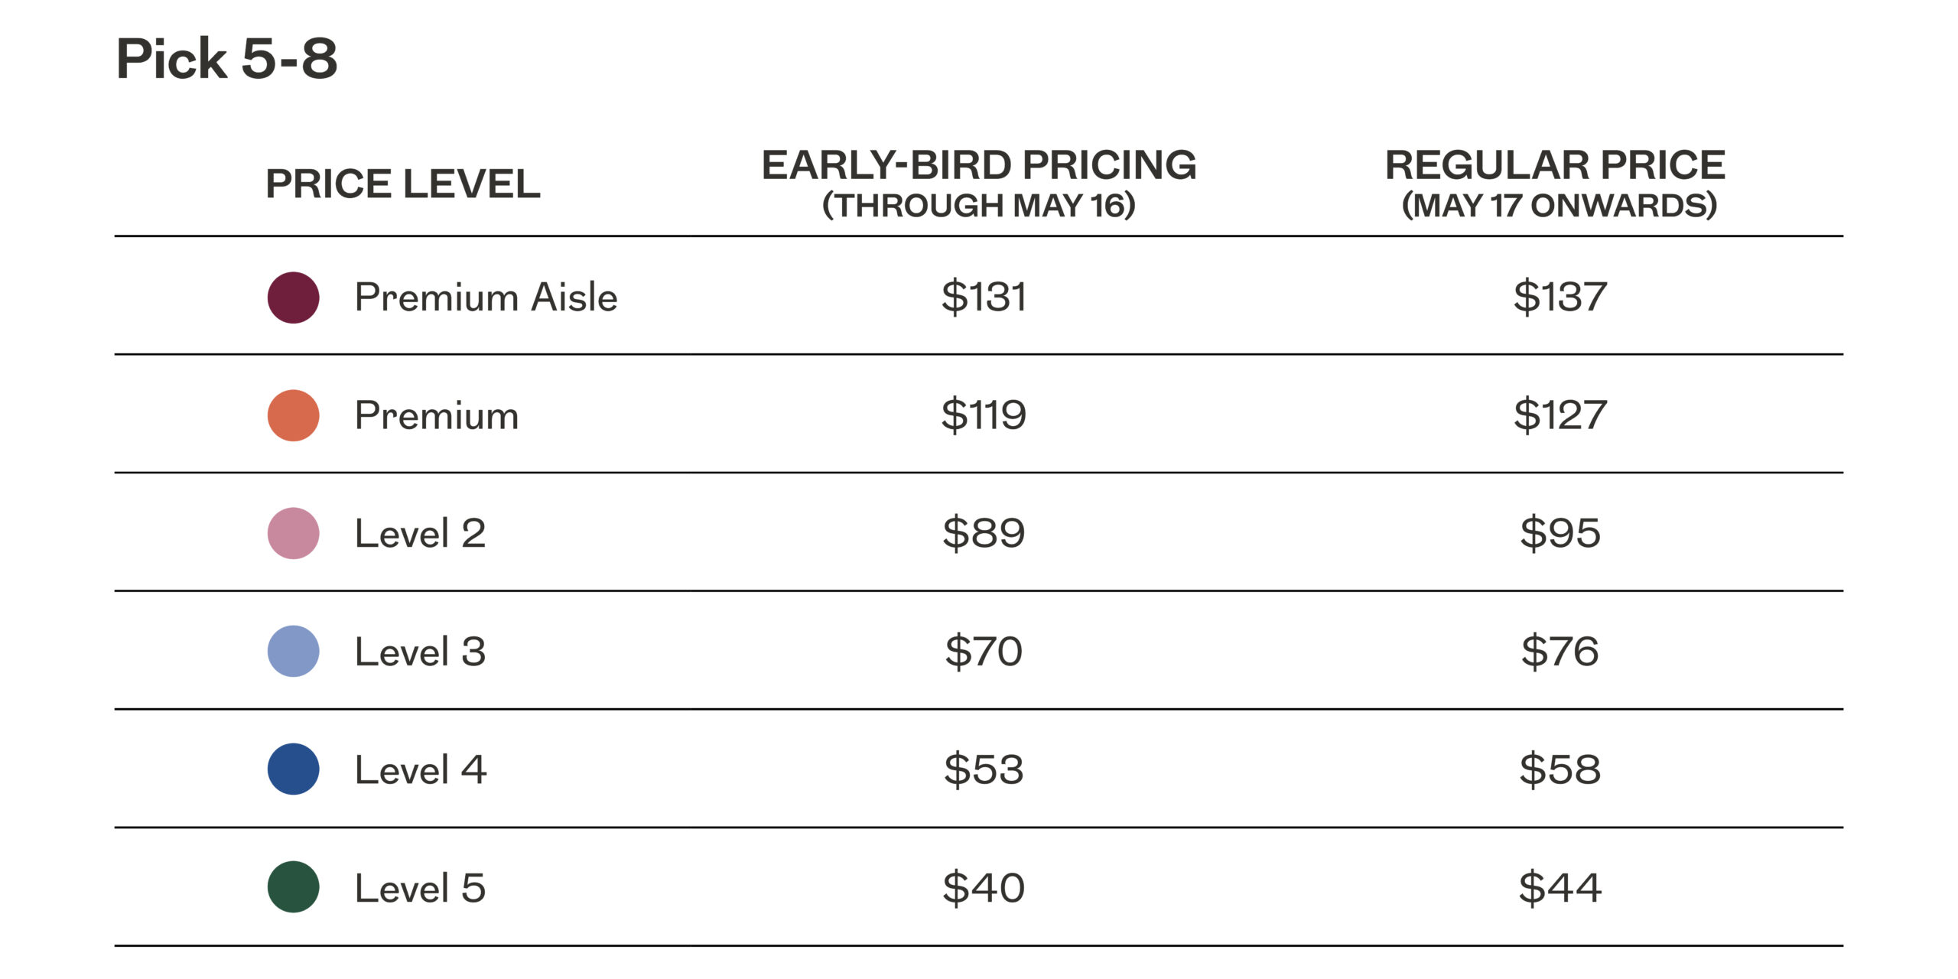Click the Level 5 $44 regular price
The width and height of the screenshot is (1958, 979).
coord(1560,888)
